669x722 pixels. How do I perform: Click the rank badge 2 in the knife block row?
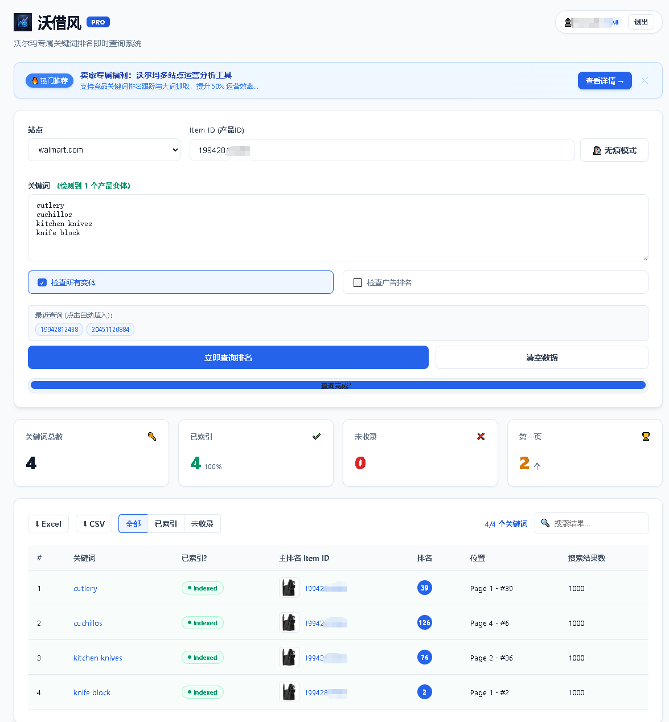point(425,692)
